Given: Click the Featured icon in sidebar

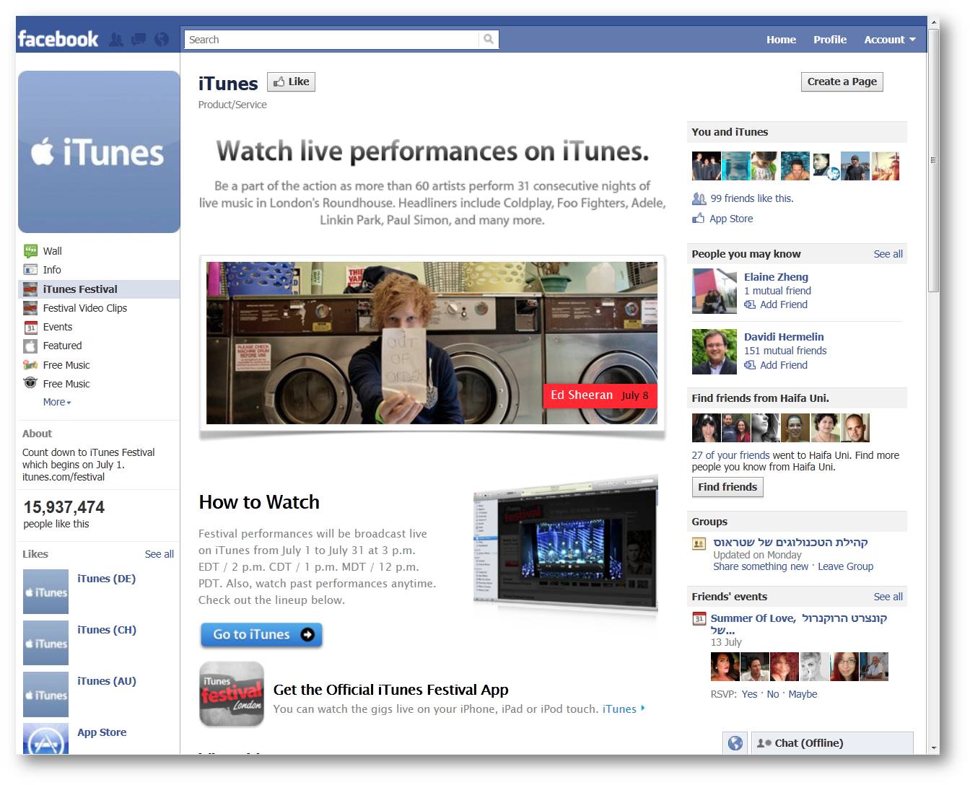Looking at the screenshot, I should pos(30,346).
